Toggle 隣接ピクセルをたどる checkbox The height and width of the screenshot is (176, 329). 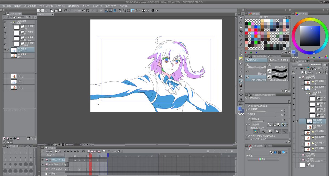249,105
